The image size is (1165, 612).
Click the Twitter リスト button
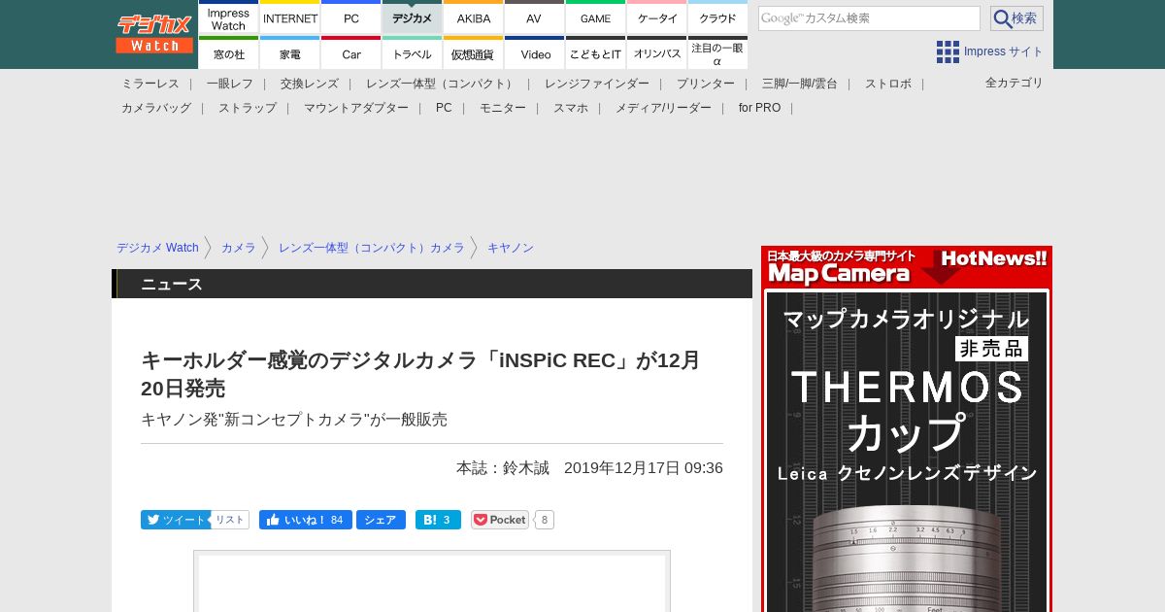tap(230, 520)
